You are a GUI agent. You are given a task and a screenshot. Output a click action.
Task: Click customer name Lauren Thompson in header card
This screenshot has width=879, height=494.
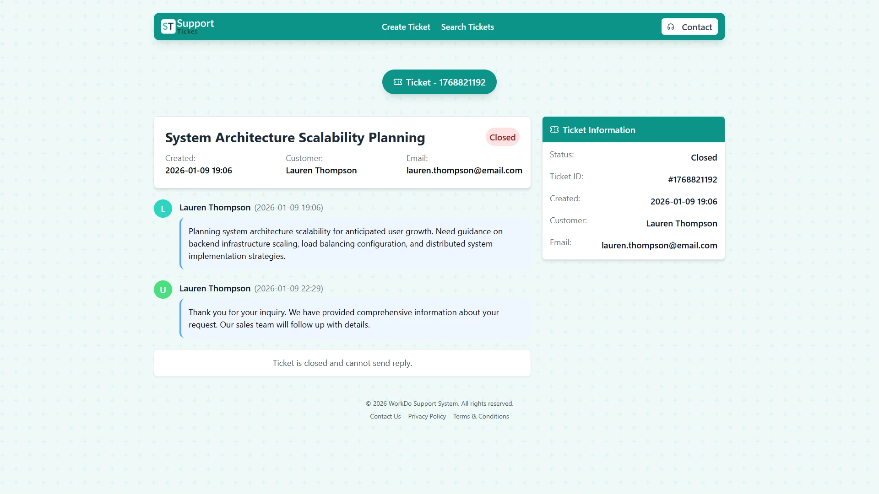tap(321, 171)
